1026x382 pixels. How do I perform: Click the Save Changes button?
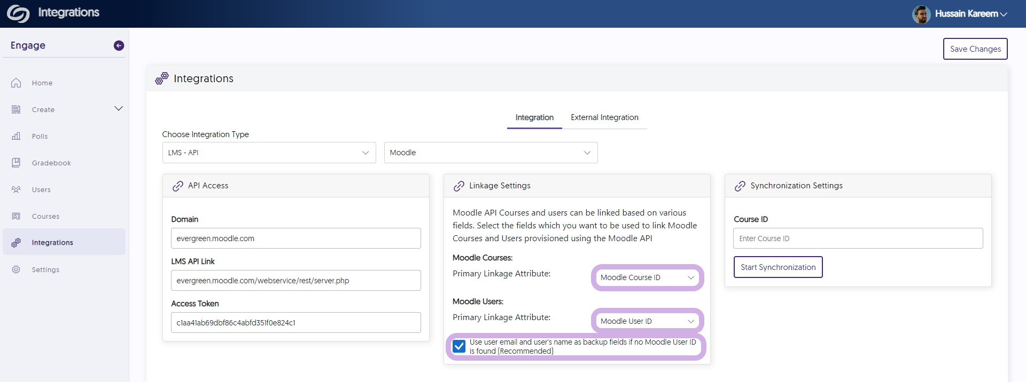[x=975, y=49]
